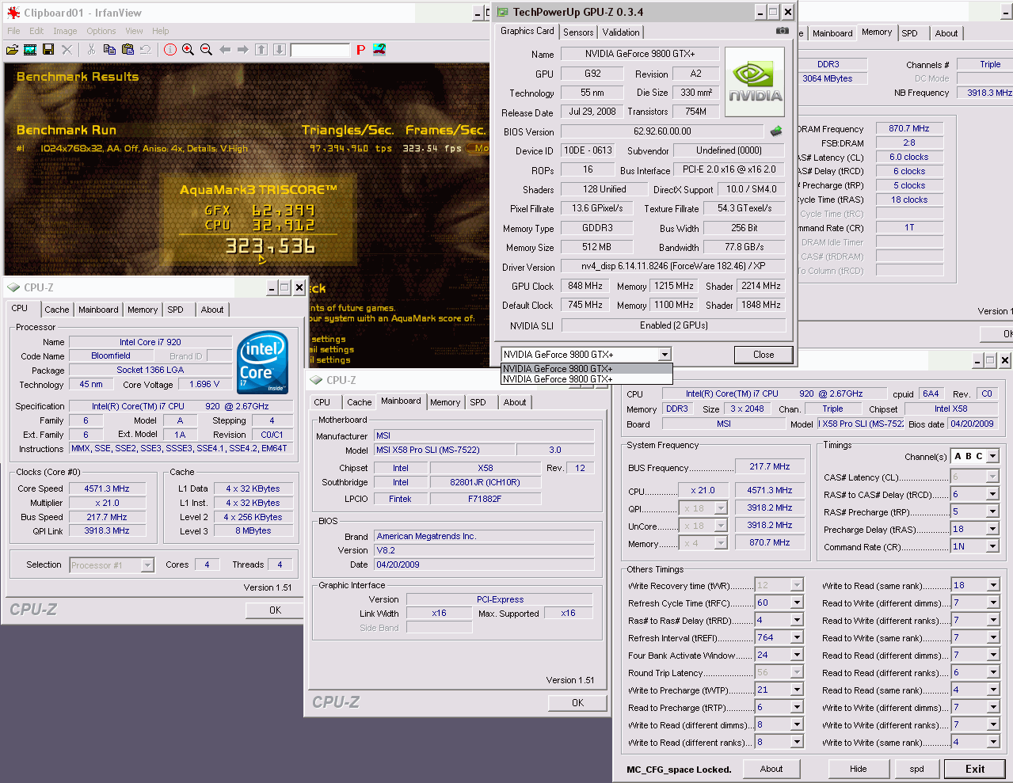
Task: Select second NVIDIA GeForce 9800 GTX+ list entry
Action: pos(587,379)
